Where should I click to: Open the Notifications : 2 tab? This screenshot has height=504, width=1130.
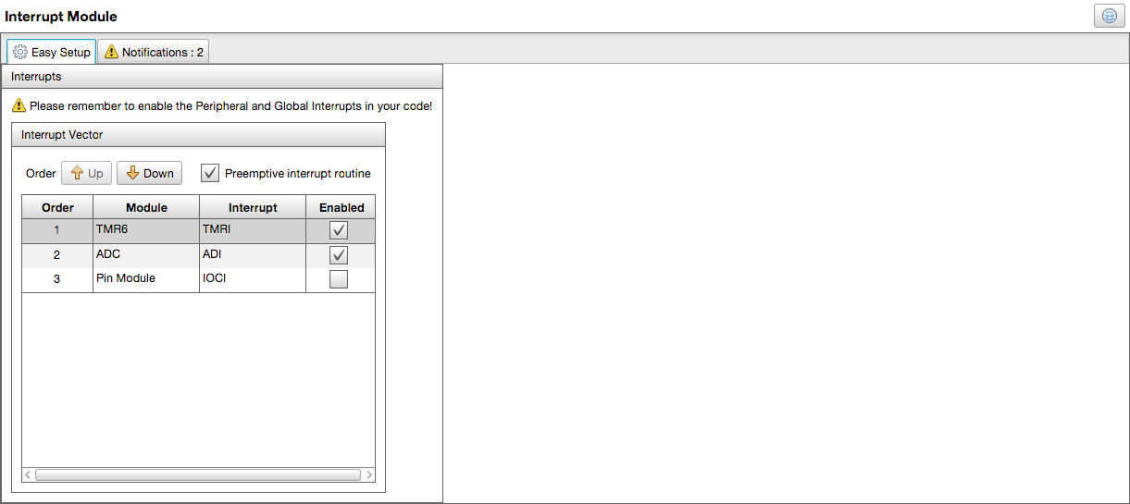(x=154, y=53)
